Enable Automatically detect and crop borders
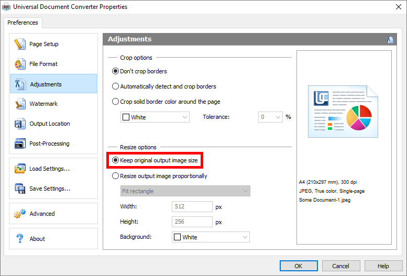 (x=116, y=86)
